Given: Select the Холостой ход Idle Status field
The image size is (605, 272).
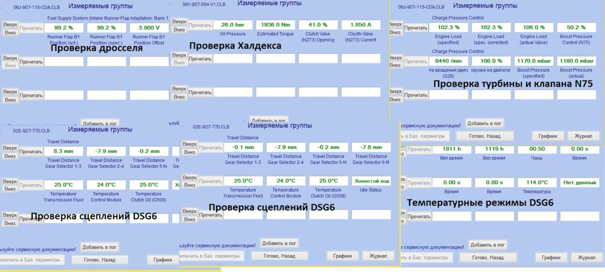Looking at the screenshot, I should point(371,181).
